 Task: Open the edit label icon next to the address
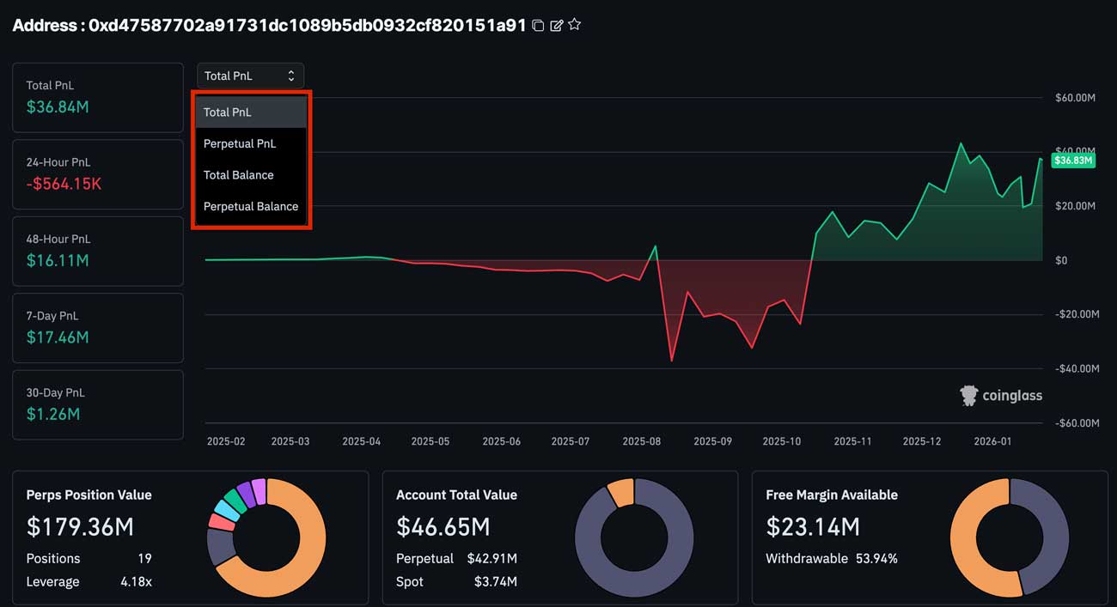point(556,25)
